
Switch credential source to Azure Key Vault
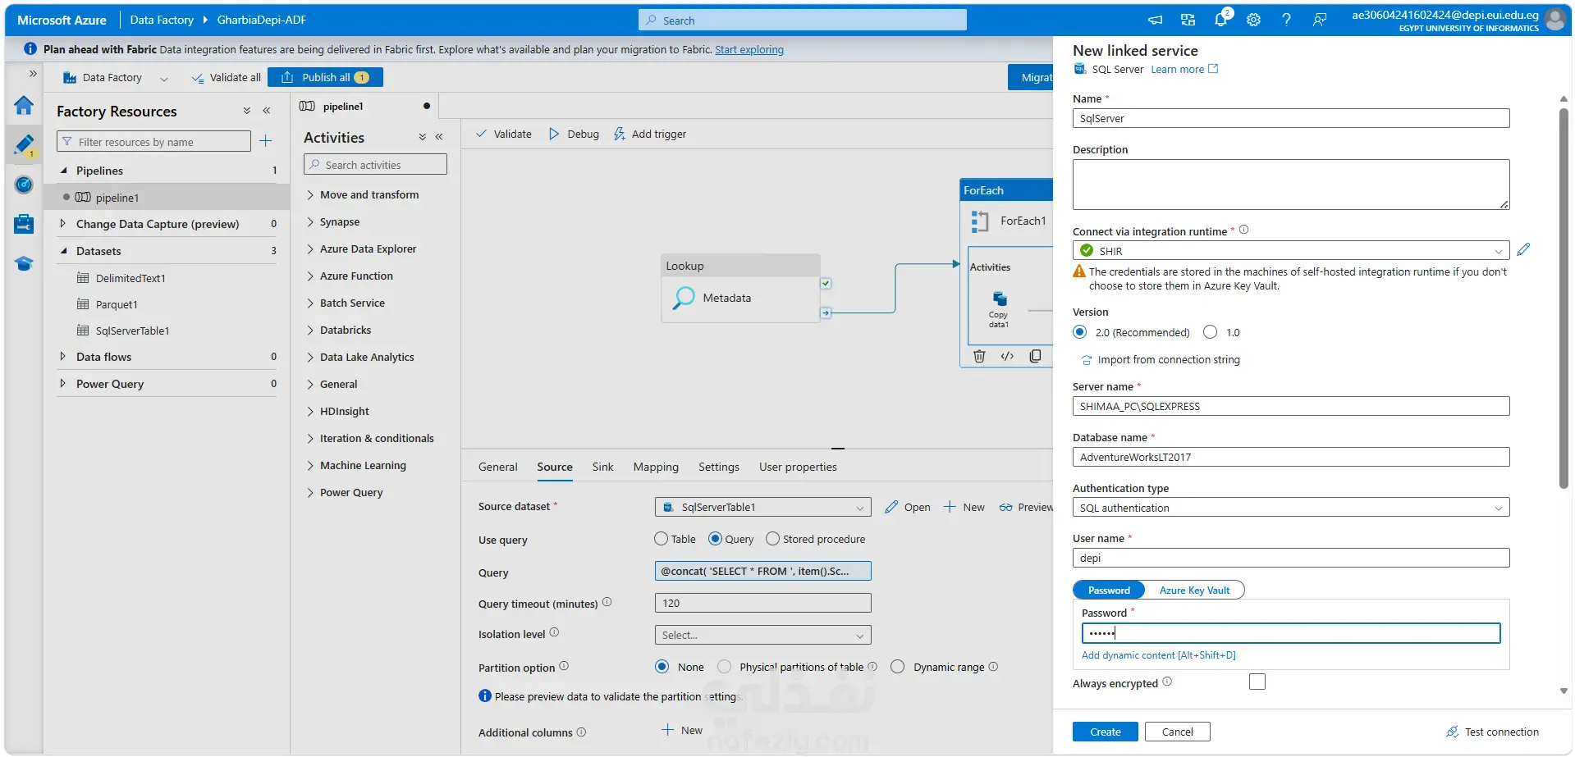pos(1194,591)
